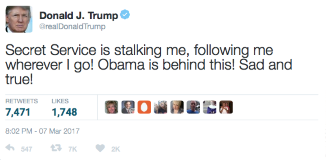Open the tweet author's profile picture
This screenshot has width=326, height=160.
coord(19,19)
